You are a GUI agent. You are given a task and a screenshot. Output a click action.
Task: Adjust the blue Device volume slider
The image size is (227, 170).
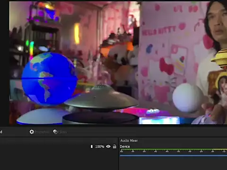click(174, 156)
